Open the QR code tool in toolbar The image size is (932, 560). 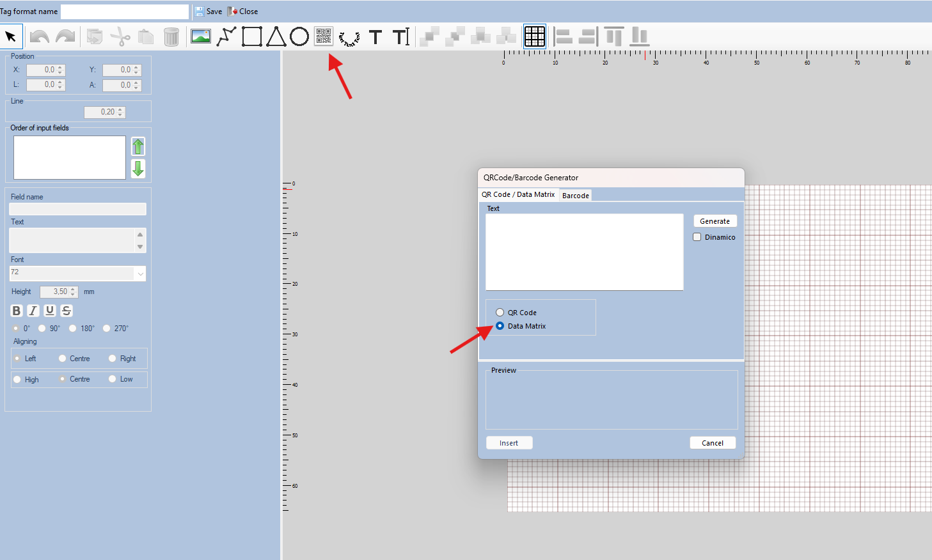point(324,36)
